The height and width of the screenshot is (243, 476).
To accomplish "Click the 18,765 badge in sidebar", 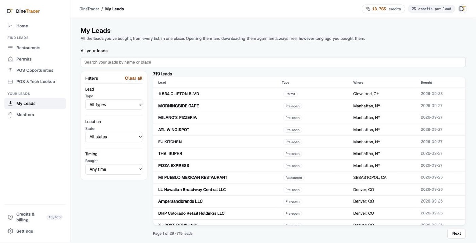I will (x=54, y=217).
